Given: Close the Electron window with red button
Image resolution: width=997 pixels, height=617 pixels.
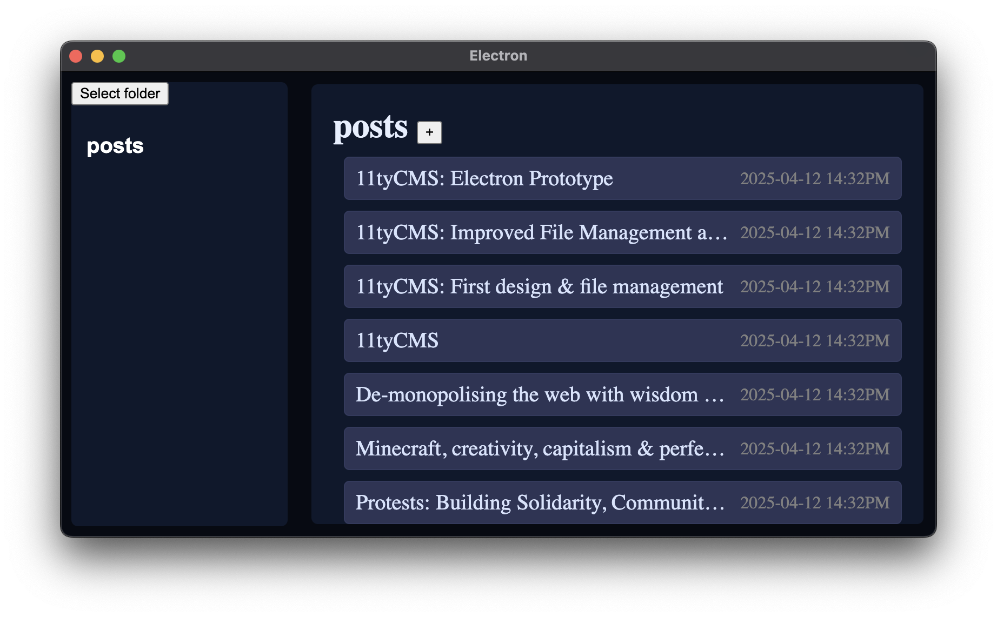Looking at the screenshot, I should point(76,56).
